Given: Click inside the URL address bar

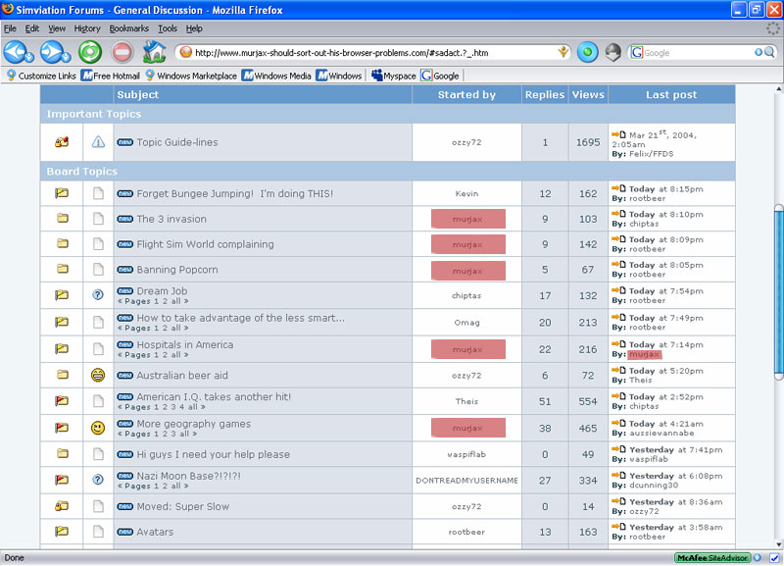Looking at the screenshot, I should (x=372, y=53).
